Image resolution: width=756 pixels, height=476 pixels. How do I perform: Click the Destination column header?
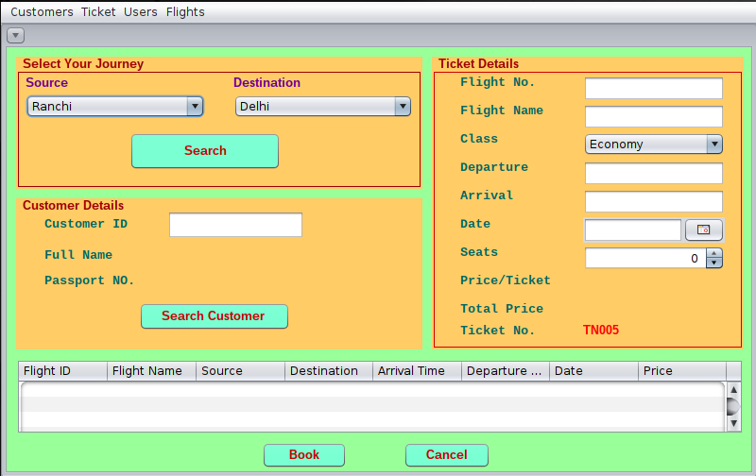[x=329, y=371]
